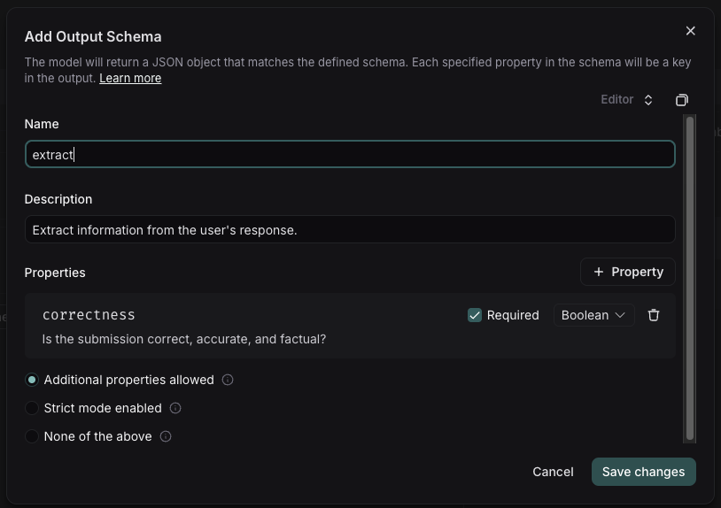Image resolution: width=721 pixels, height=508 pixels.
Task: Click the Description input field
Action: (350, 230)
